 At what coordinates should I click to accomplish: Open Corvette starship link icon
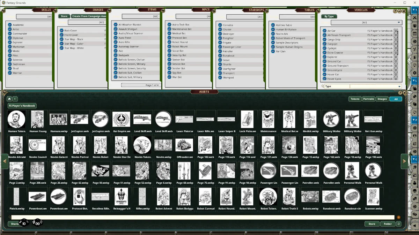pyautogui.click(x=220, y=25)
